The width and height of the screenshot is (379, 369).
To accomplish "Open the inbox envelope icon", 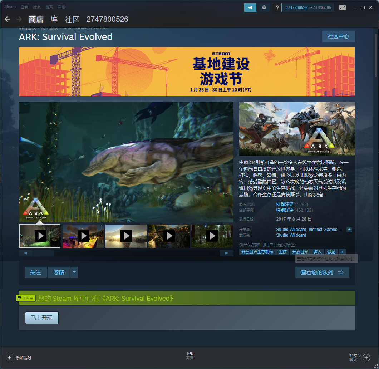I will pos(264,8).
